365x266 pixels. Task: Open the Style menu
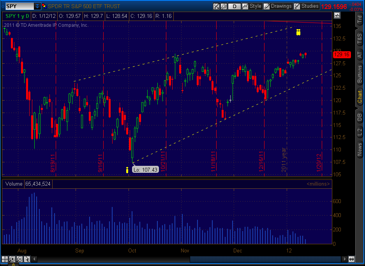pyautogui.click(x=252, y=6)
